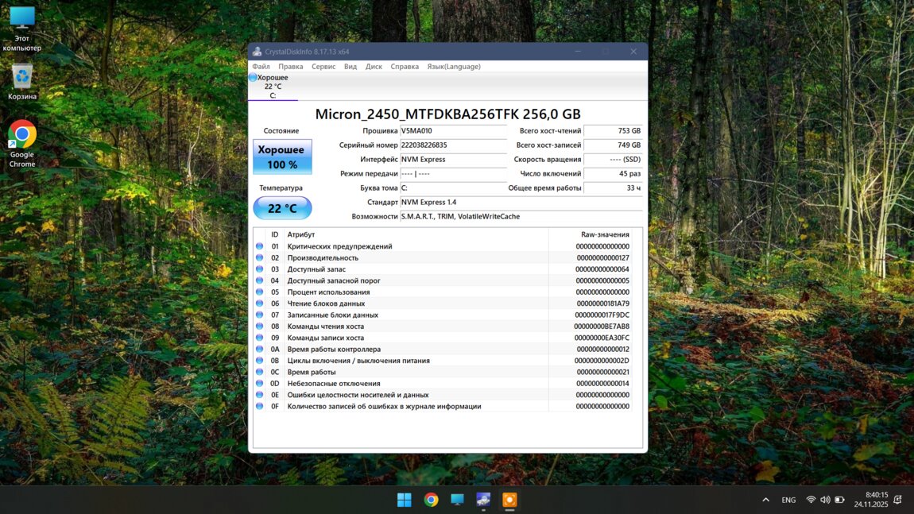The image size is (914, 514).
Task: Click the CrystalDiskInfo taskbar icon
Action: [483, 500]
